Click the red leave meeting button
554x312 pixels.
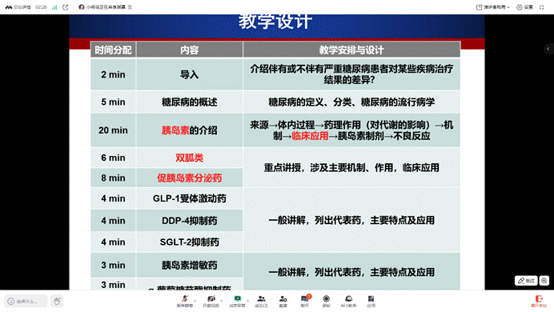pos(539,302)
